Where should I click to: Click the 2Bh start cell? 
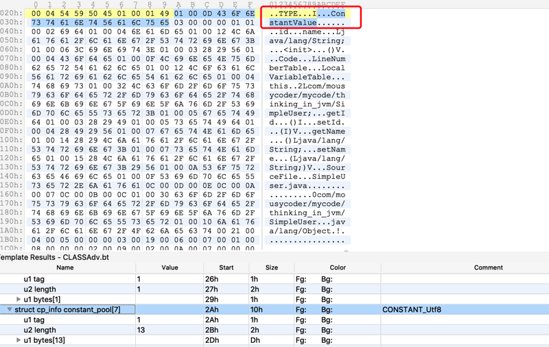(x=212, y=330)
